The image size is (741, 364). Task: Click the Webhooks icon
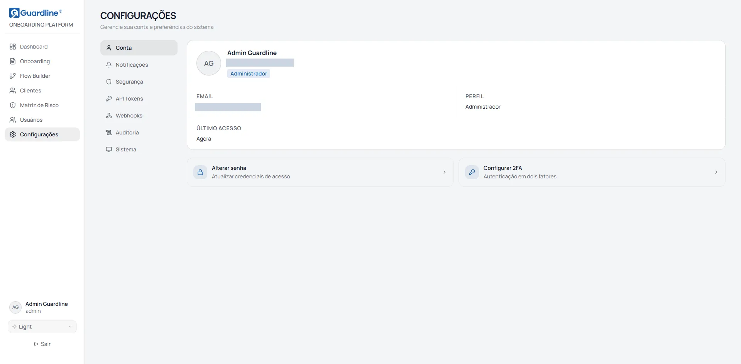tap(109, 116)
